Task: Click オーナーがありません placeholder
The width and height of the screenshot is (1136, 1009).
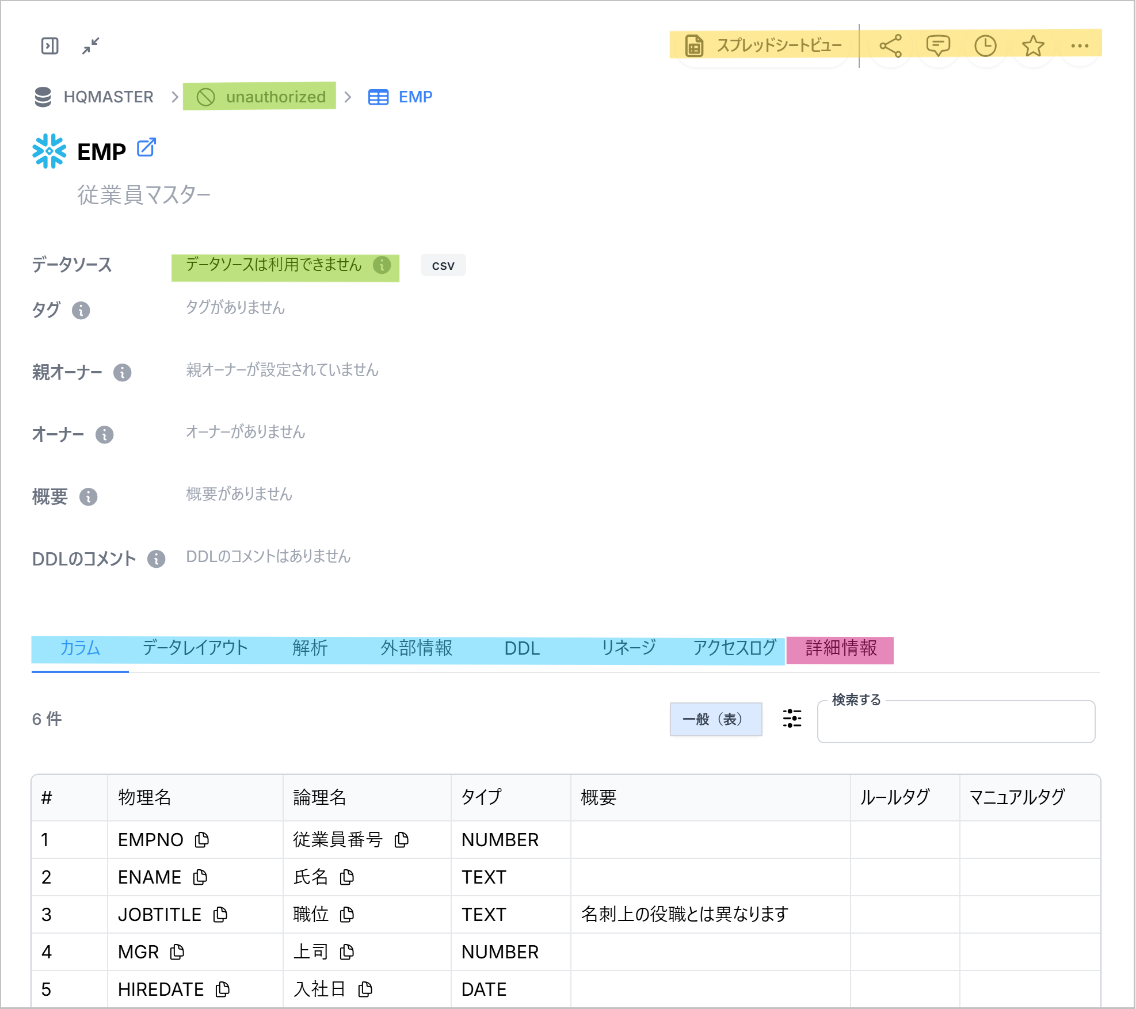Action: [x=246, y=432]
